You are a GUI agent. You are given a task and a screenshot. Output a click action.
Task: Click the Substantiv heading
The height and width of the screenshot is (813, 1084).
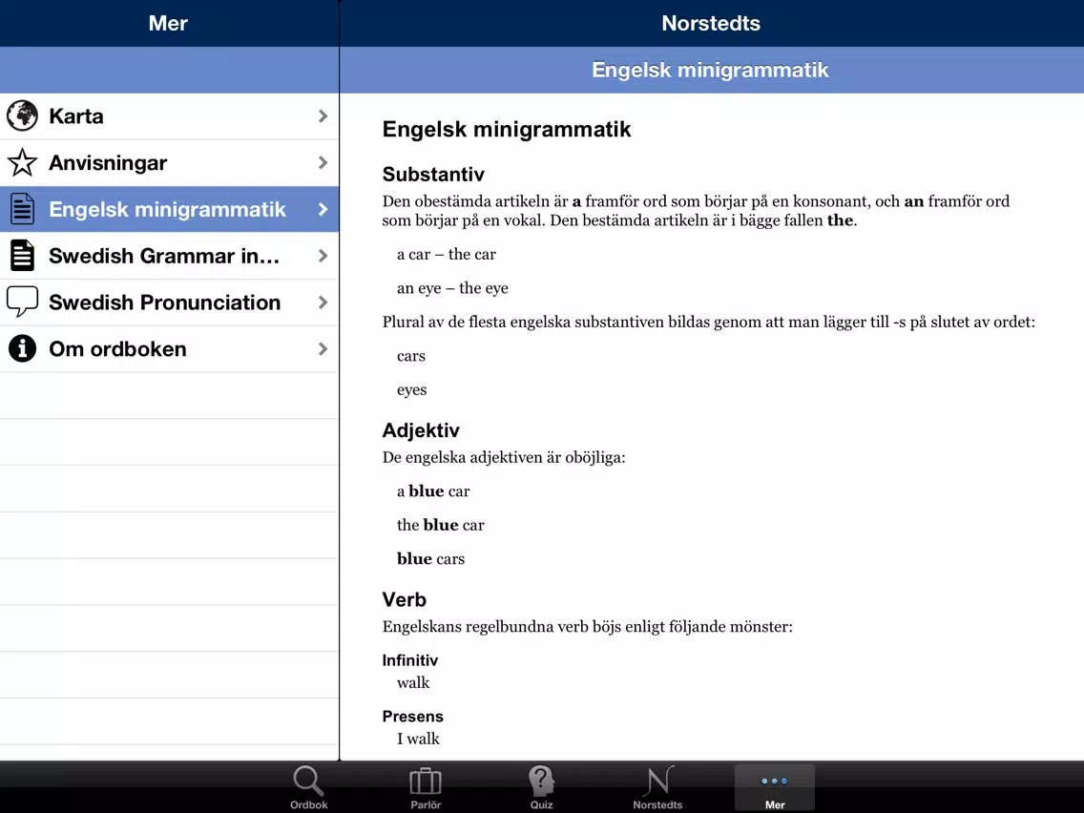point(433,175)
